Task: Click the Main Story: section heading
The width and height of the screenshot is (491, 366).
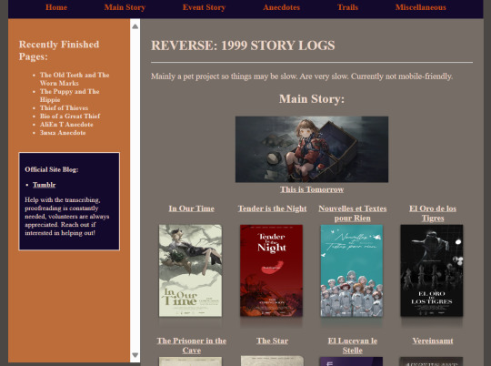Action: coord(312,99)
